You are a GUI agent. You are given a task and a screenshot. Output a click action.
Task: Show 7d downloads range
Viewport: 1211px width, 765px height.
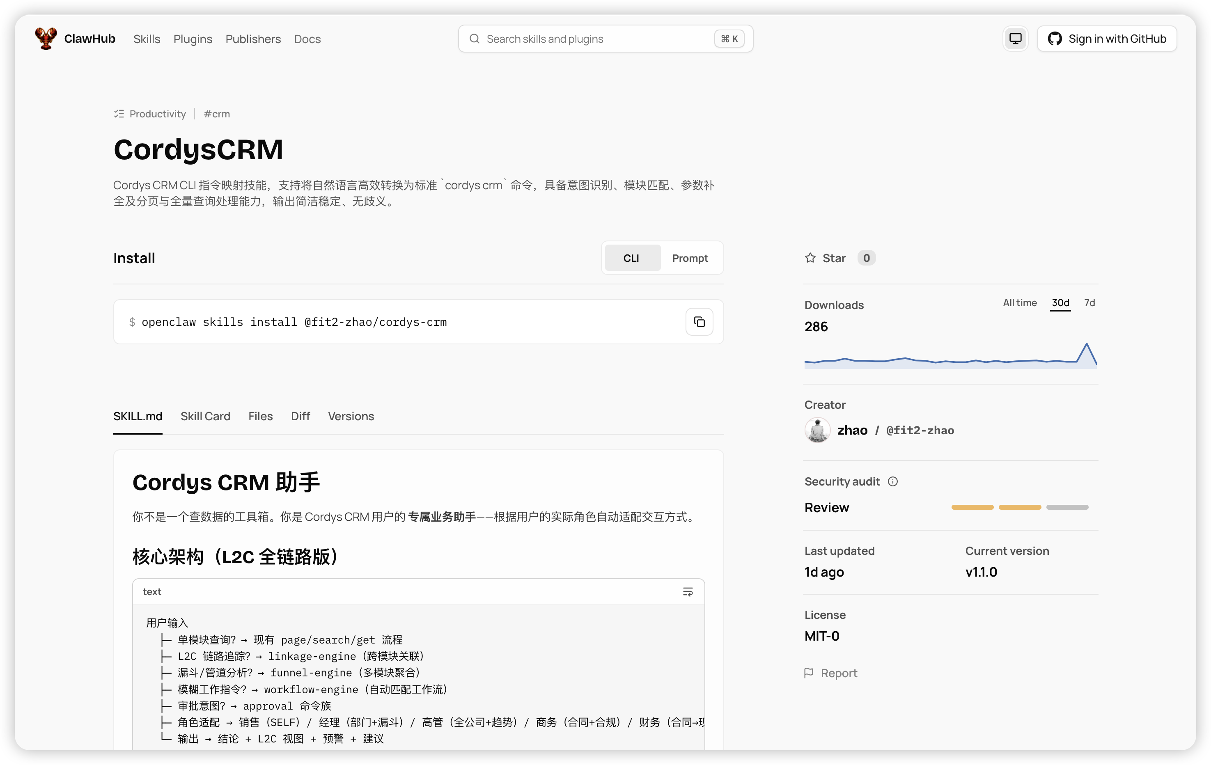(x=1089, y=302)
